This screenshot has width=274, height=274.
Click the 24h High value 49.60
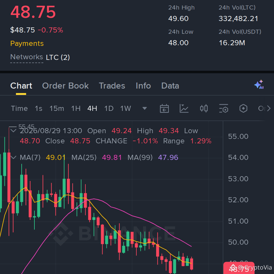[x=178, y=19]
